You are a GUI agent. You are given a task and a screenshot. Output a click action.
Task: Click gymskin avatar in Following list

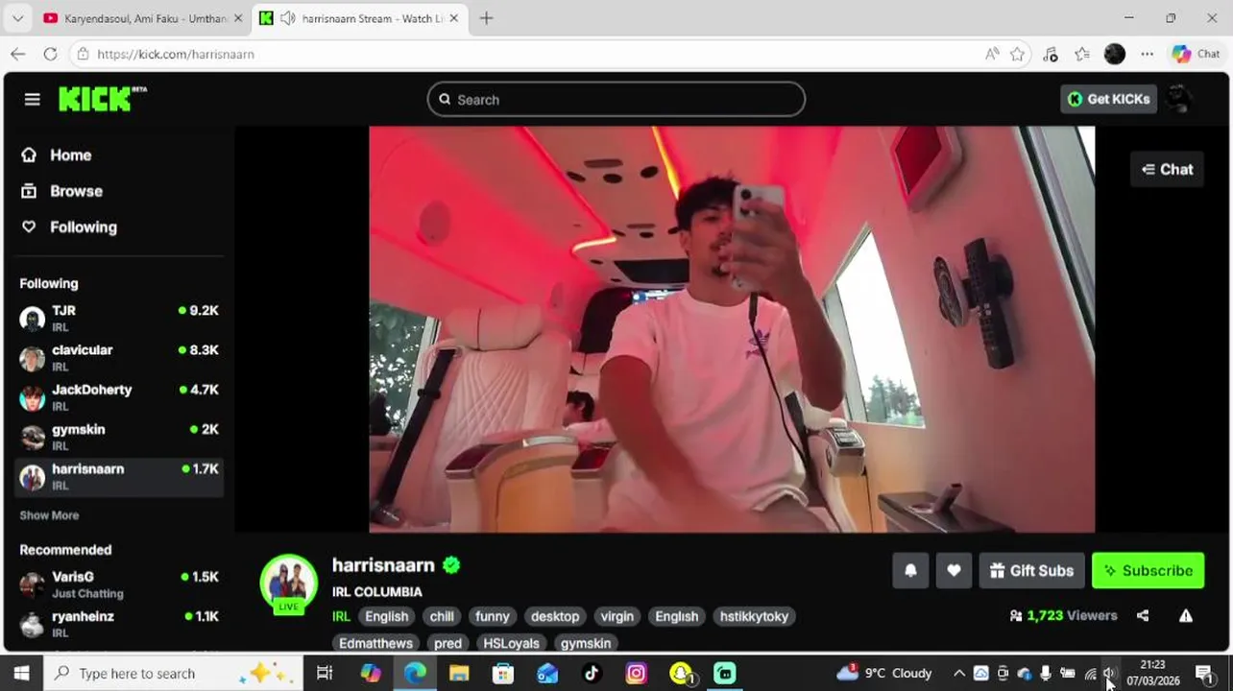coord(33,438)
